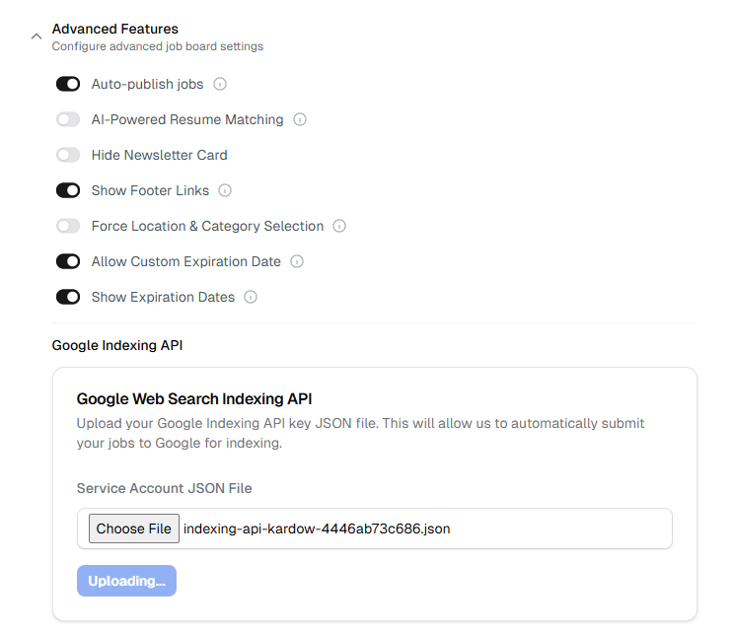Disable the Show Expiration Dates toggle
733x633 pixels.
tap(68, 297)
